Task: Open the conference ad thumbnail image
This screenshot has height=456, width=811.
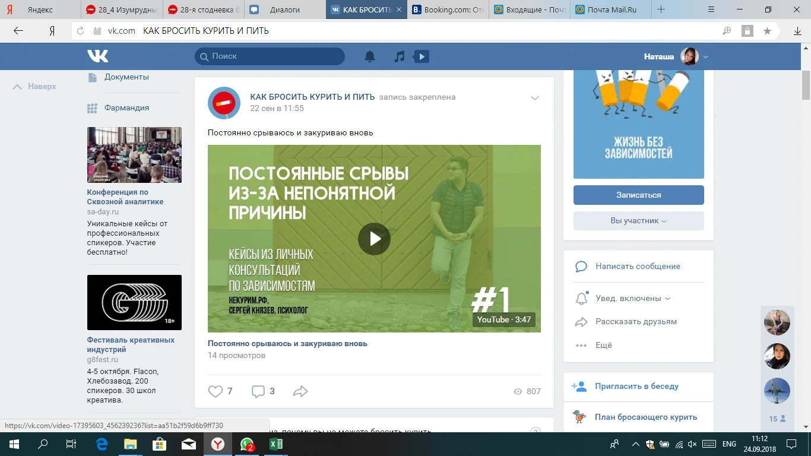Action: (134, 155)
